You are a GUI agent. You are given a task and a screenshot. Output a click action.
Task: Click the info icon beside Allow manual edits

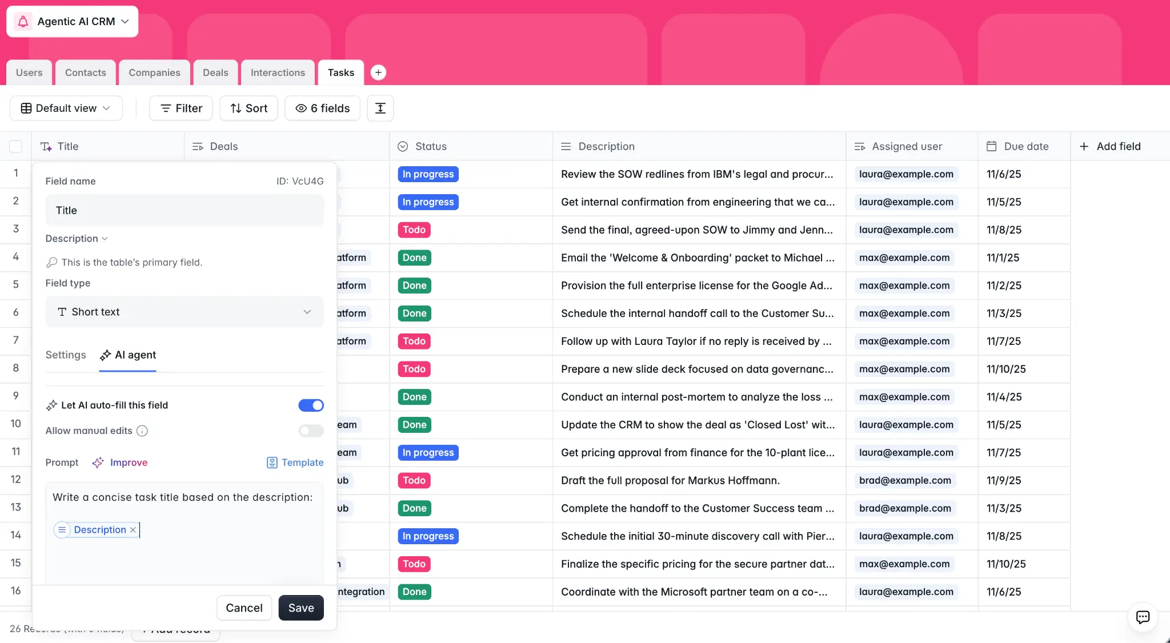coord(142,431)
